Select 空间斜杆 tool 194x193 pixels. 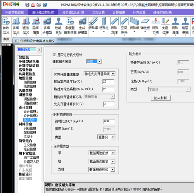124,26
